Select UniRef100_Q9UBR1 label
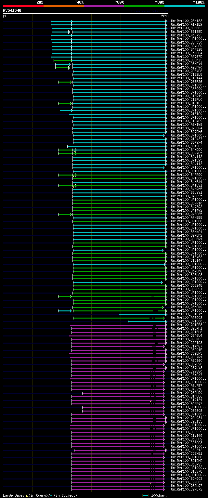Image resolution: width=208 pixels, height=498 pixels. 187,239
